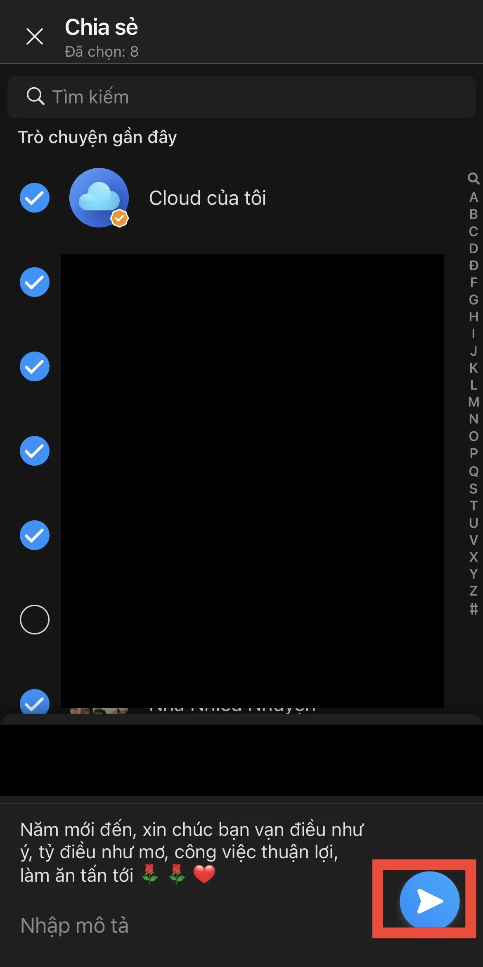The width and height of the screenshot is (483, 967).
Task: Tap search icon atop alphabet index
Action: (474, 179)
